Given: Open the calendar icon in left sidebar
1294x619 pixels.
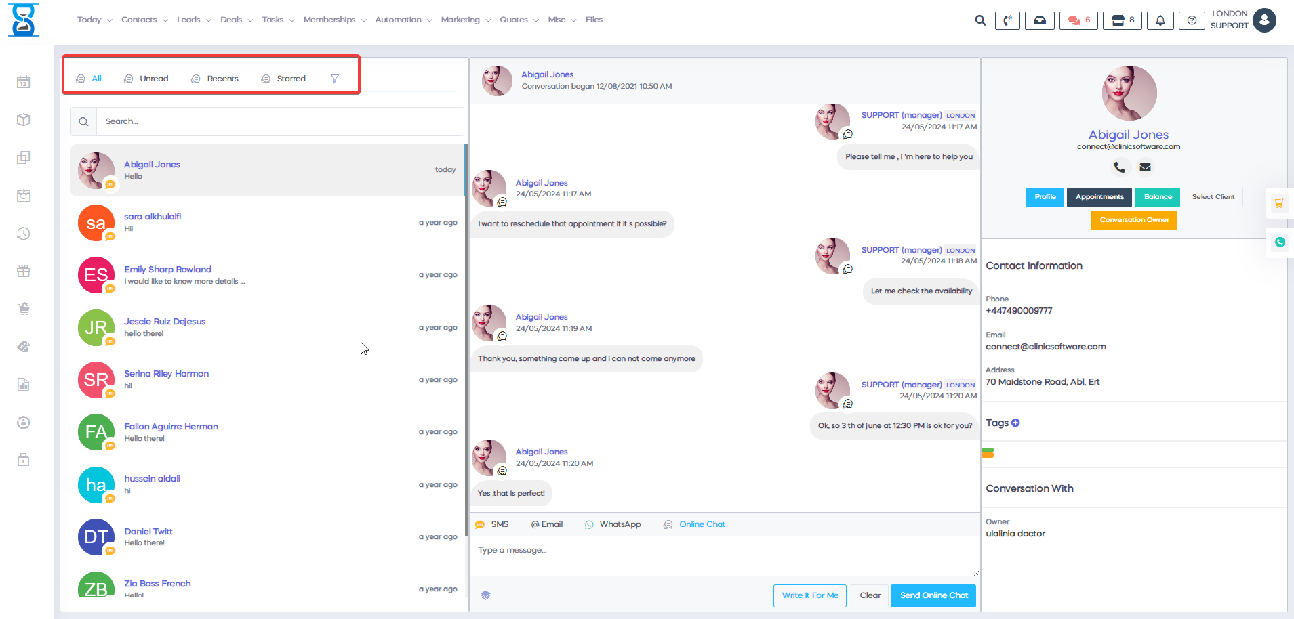Looking at the screenshot, I should 24,82.
